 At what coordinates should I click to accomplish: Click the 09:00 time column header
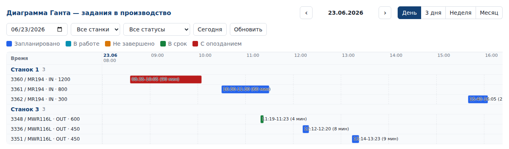tap(157, 55)
